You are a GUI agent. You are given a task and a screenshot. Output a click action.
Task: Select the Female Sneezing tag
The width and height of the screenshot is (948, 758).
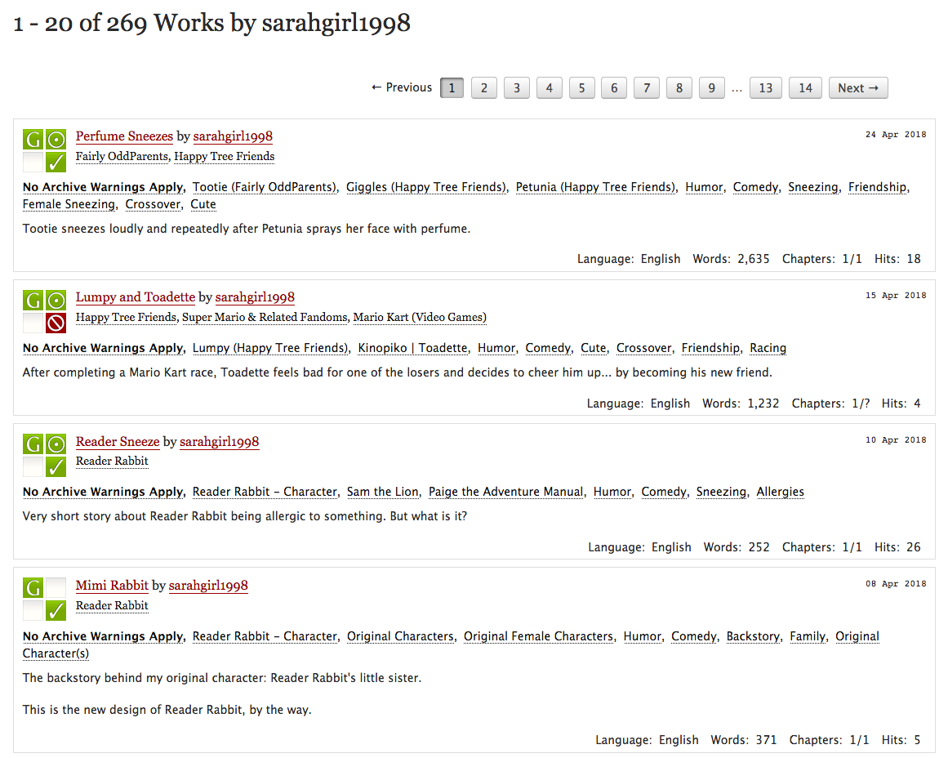(69, 204)
